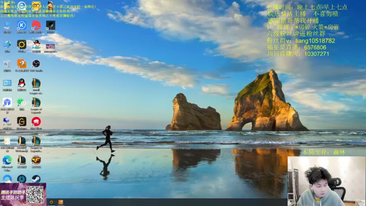Open the Control Panel desktop icon
This screenshot has width=366, height=206.
pyautogui.click(x=7, y=83)
